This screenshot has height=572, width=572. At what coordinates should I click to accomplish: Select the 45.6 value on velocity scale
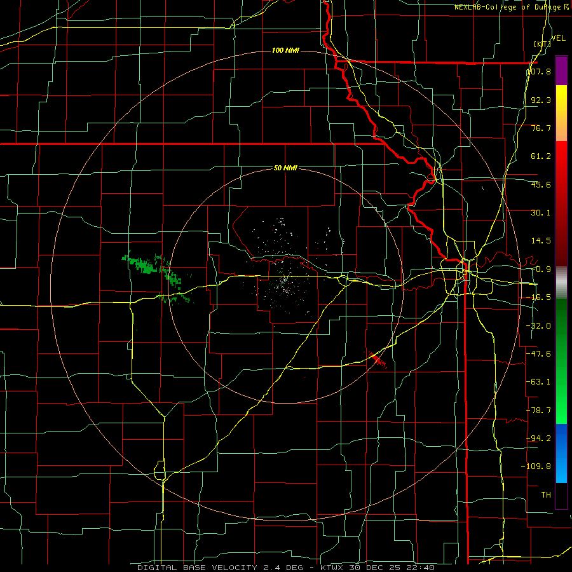click(x=541, y=184)
